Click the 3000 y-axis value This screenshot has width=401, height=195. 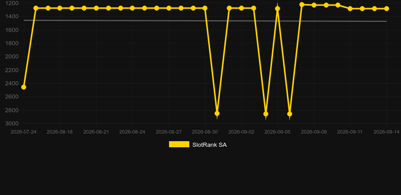(12, 123)
